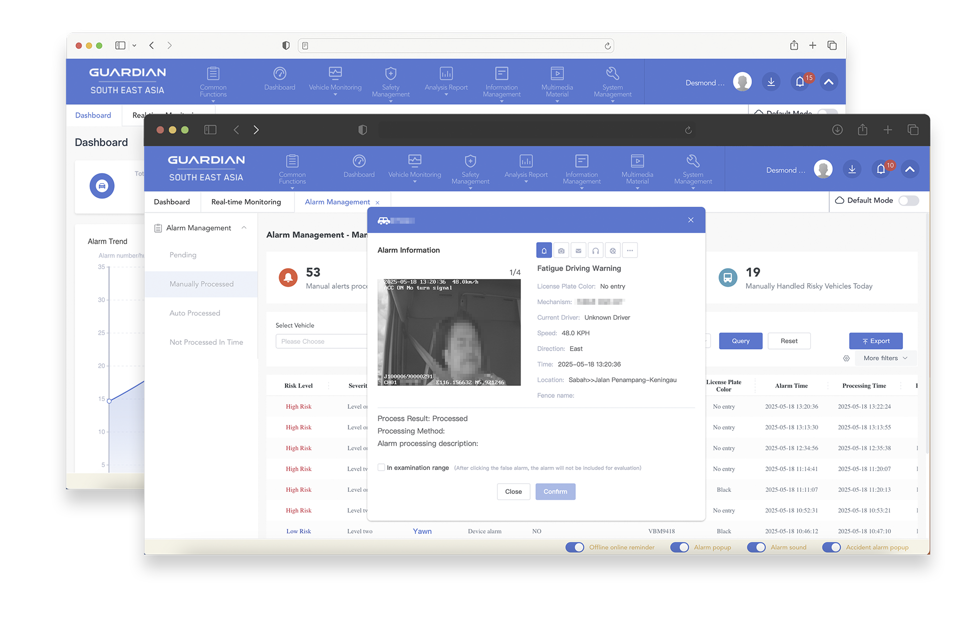Click the Alarm Time column header
This screenshot has height=624, width=962.
pyautogui.click(x=791, y=386)
